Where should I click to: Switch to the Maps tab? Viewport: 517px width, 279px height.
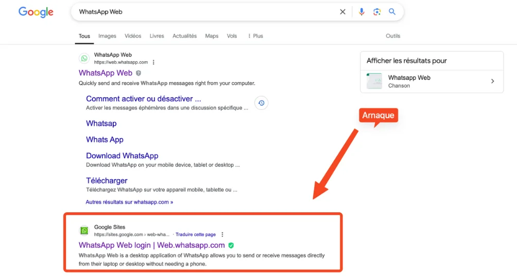pyautogui.click(x=212, y=36)
